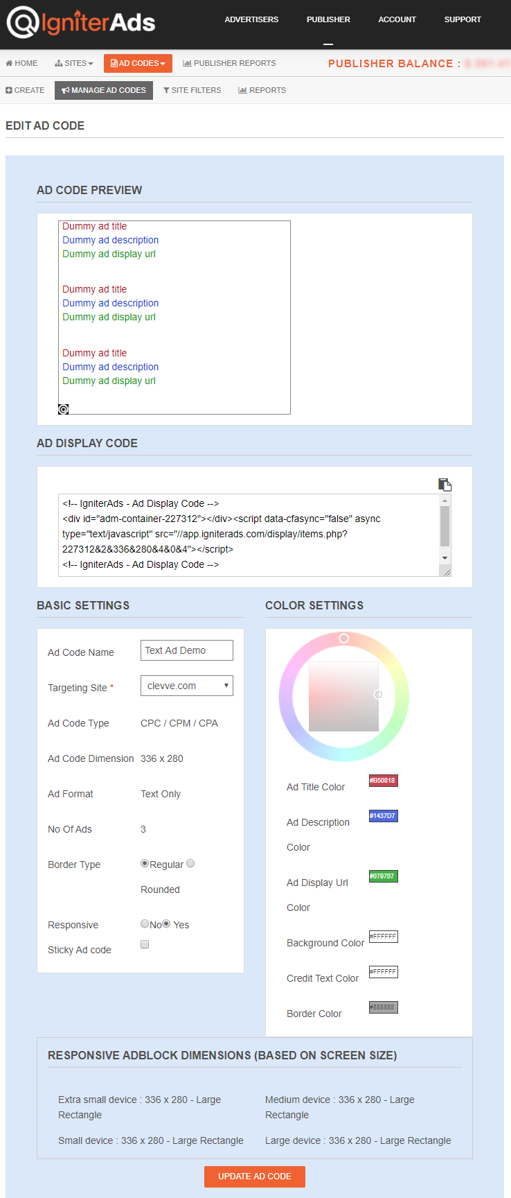Expand the Ad Codes dropdown button
The image size is (511, 1198).
point(138,63)
